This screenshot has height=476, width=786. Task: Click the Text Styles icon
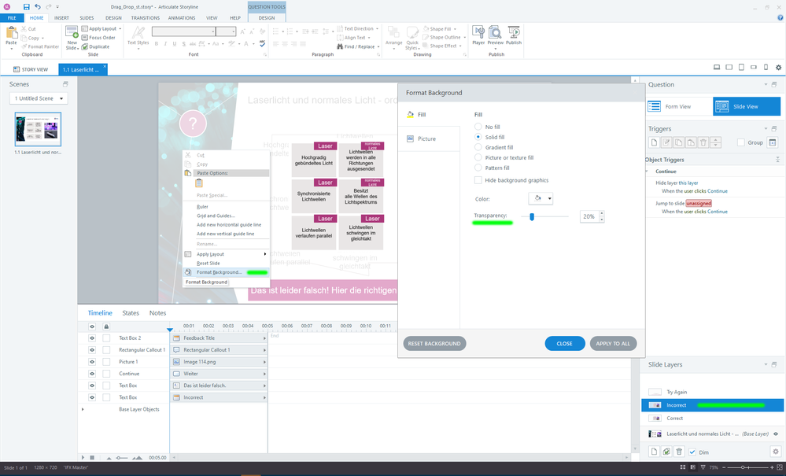click(138, 36)
